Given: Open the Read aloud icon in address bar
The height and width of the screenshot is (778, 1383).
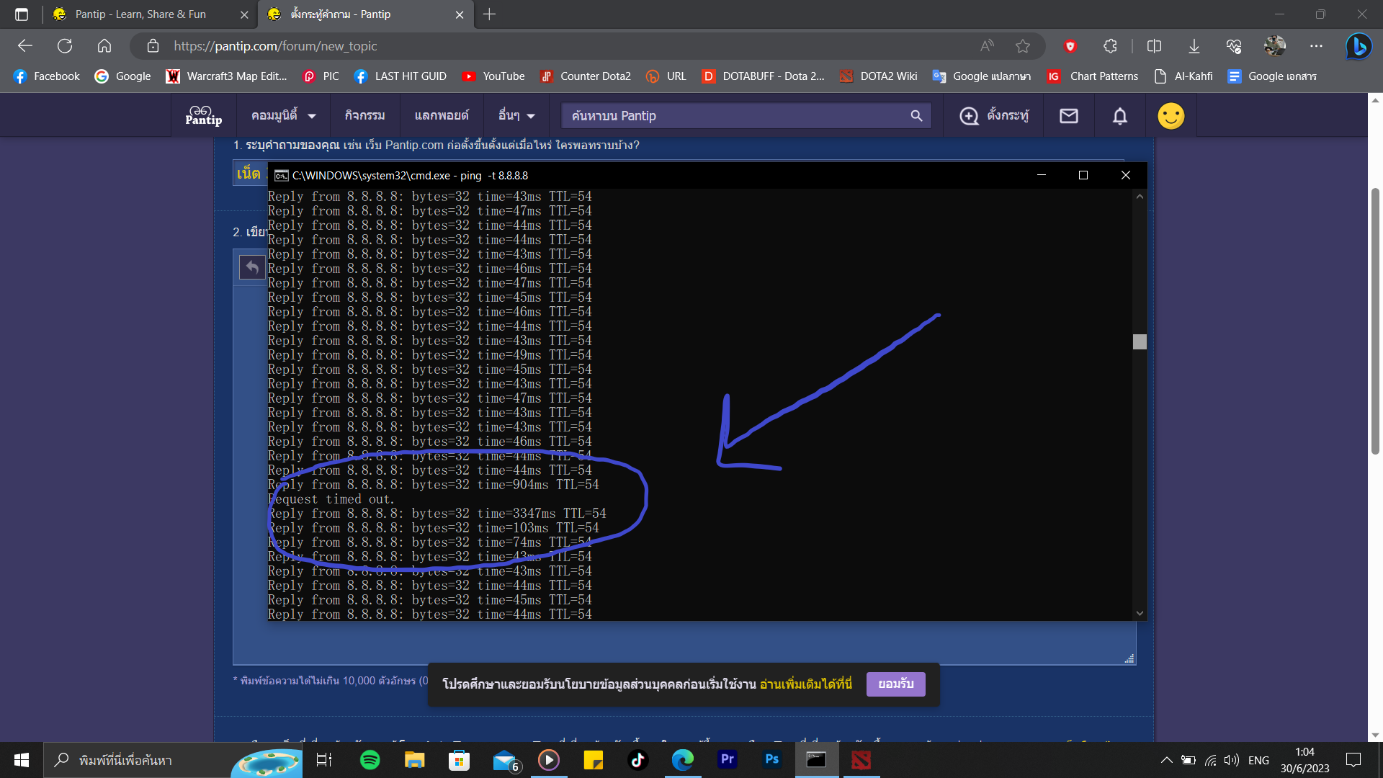Looking at the screenshot, I should [987, 46].
